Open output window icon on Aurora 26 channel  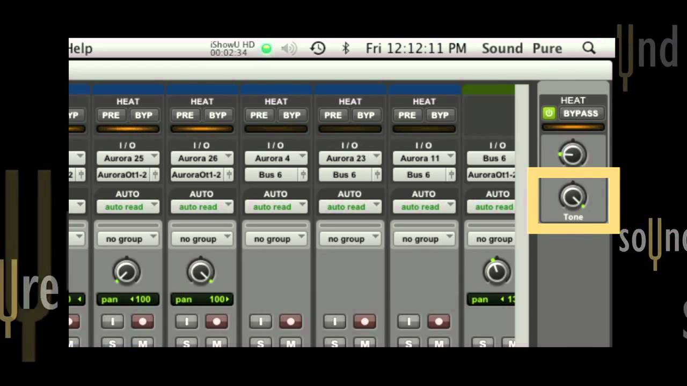click(x=229, y=175)
